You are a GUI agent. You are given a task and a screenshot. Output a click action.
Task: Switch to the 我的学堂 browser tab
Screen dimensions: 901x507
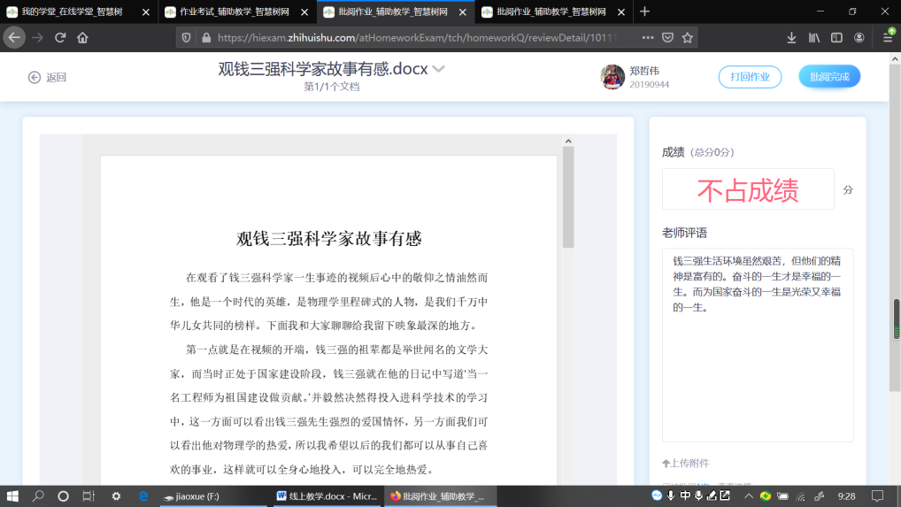pos(71,12)
